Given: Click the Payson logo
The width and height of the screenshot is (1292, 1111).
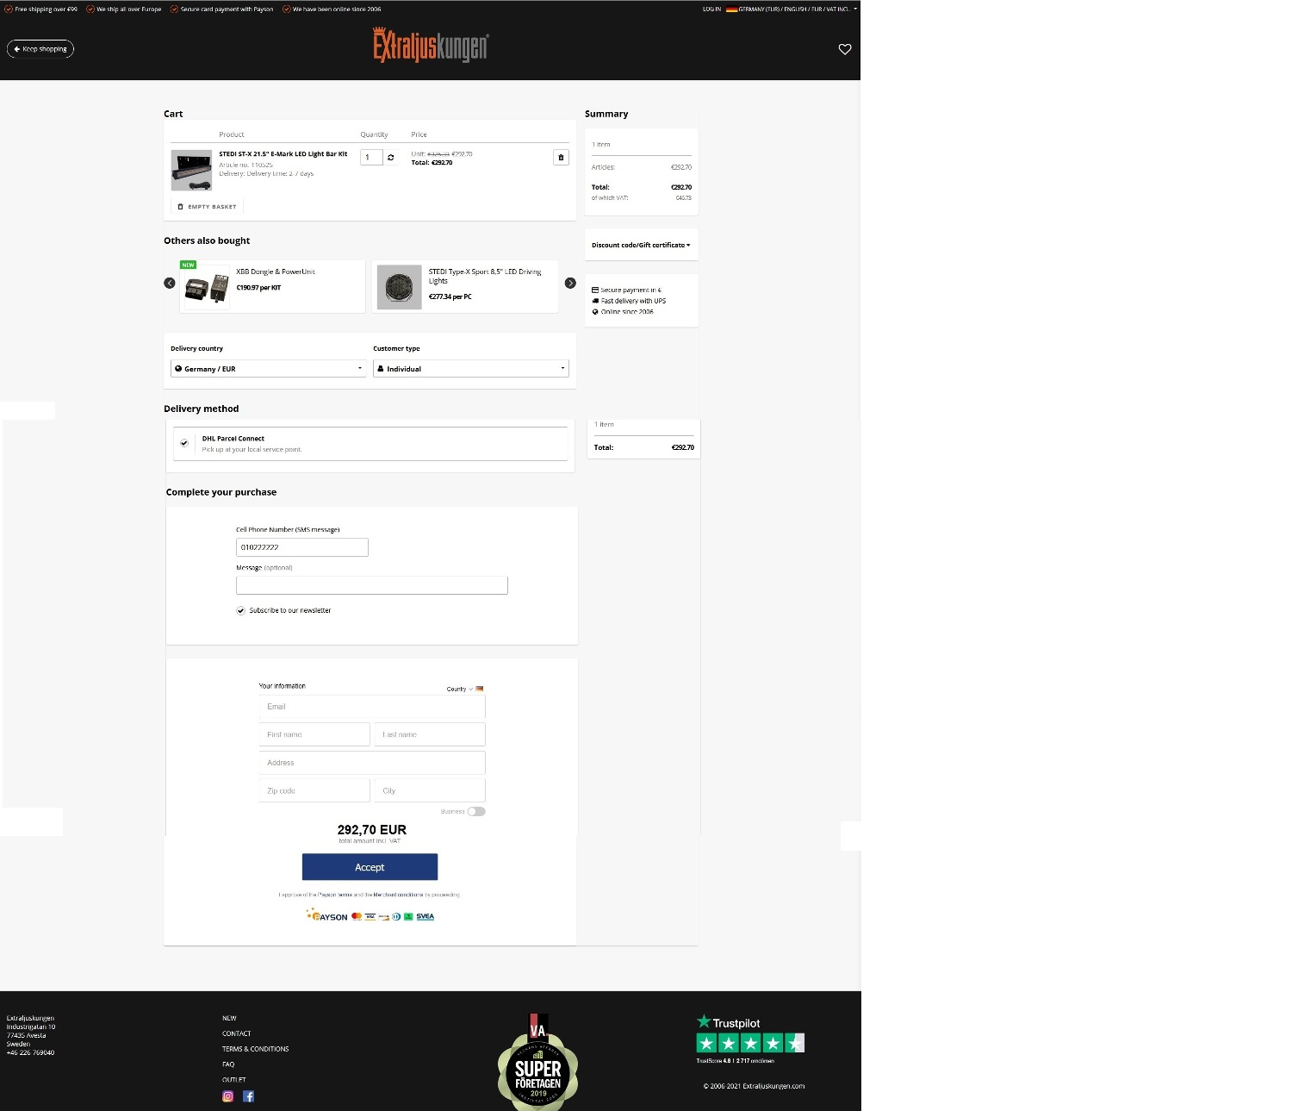Looking at the screenshot, I should (x=327, y=915).
